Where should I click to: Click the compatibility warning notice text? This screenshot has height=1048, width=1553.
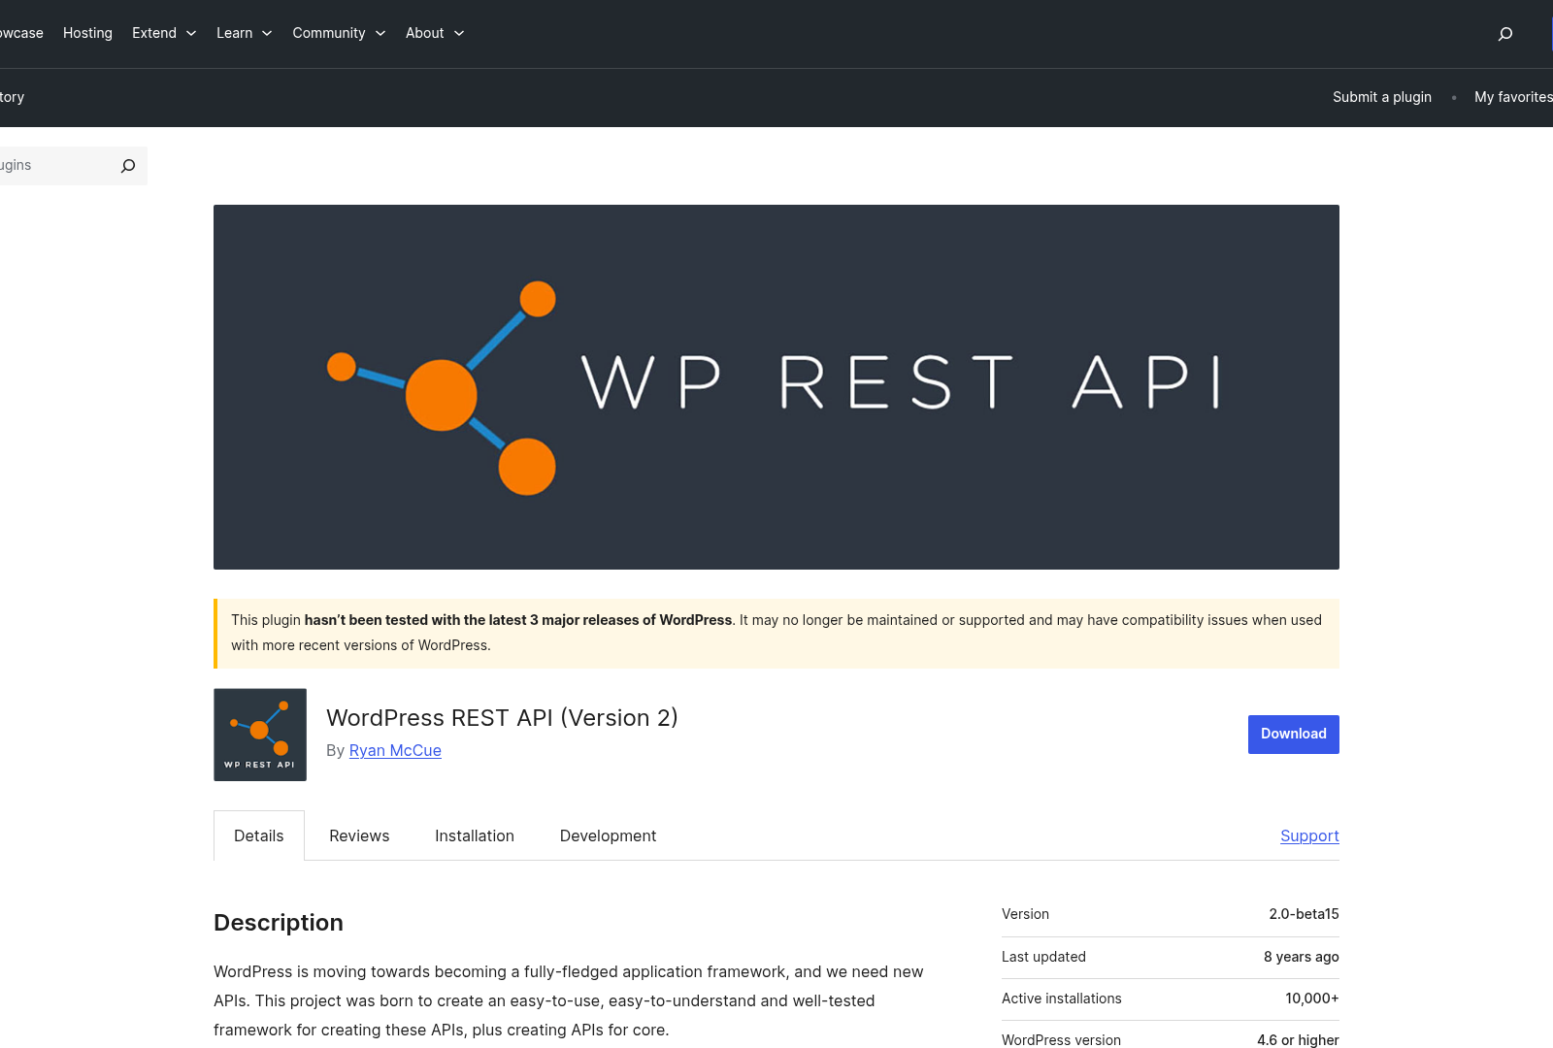(x=776, y=633)
